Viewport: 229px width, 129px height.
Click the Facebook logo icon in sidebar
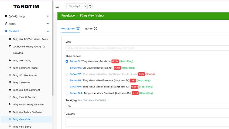(6, 31)
